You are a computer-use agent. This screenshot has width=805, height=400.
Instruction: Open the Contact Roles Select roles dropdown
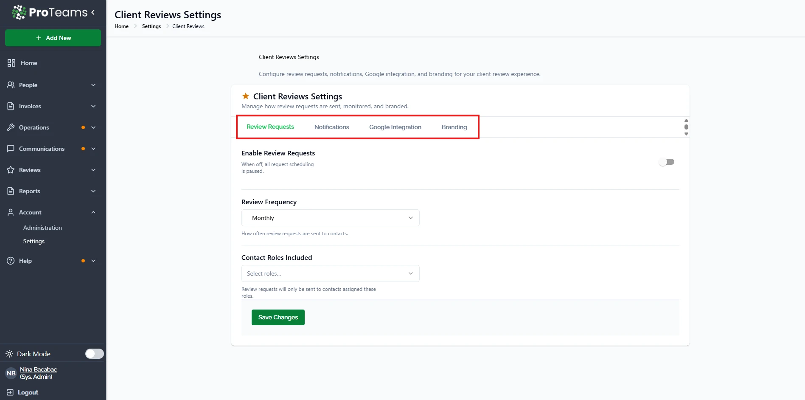pos(330,273)
